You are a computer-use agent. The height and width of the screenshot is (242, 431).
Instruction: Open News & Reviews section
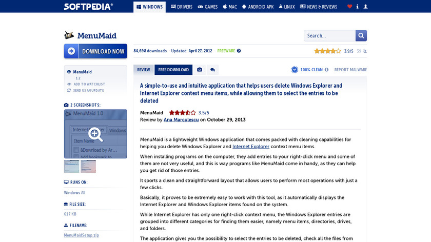click(318, 7)
